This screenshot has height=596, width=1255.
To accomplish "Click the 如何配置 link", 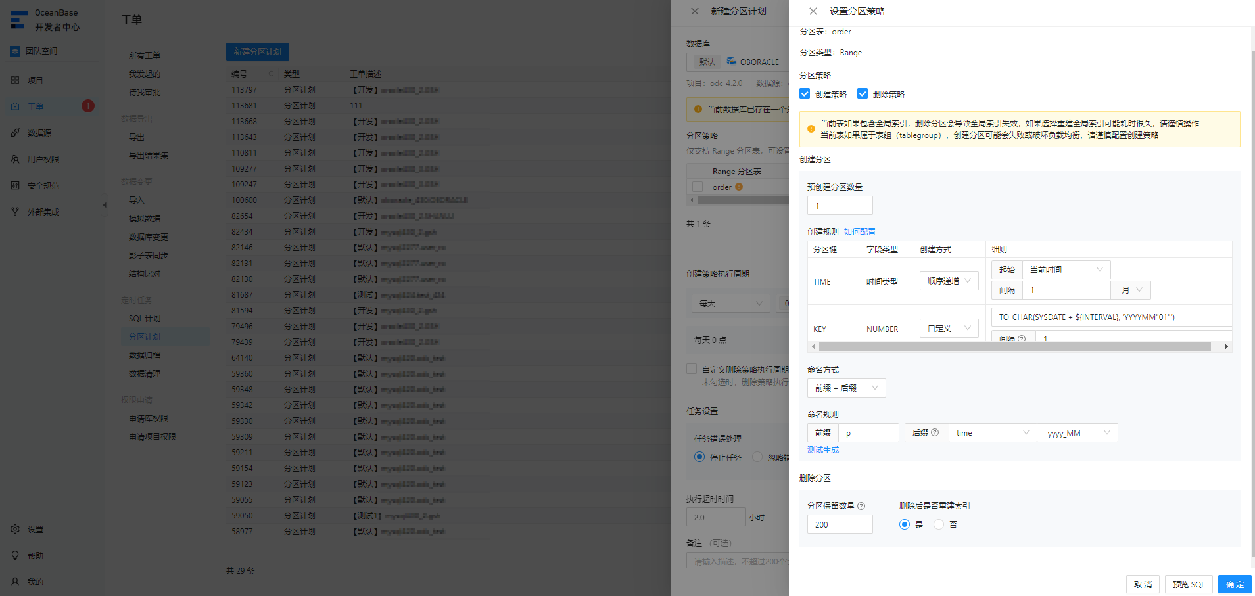I will (x=860, y=231).
